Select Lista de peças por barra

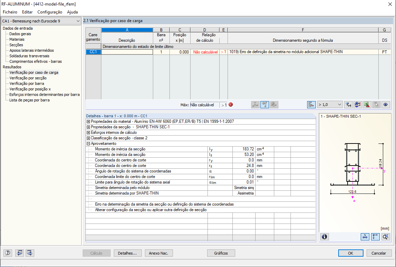(x=29, y=100)
